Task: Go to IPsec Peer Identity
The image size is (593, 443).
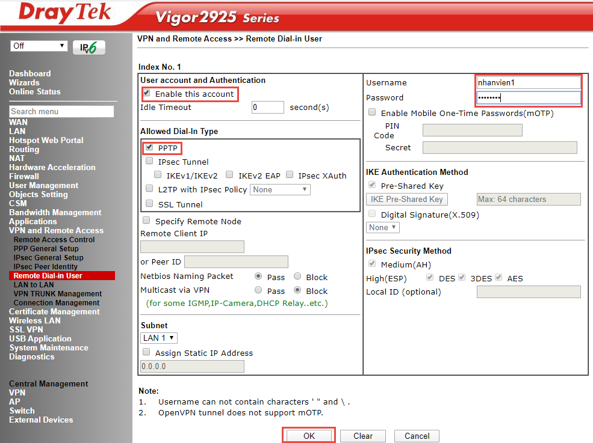Action: click(45, 267)
